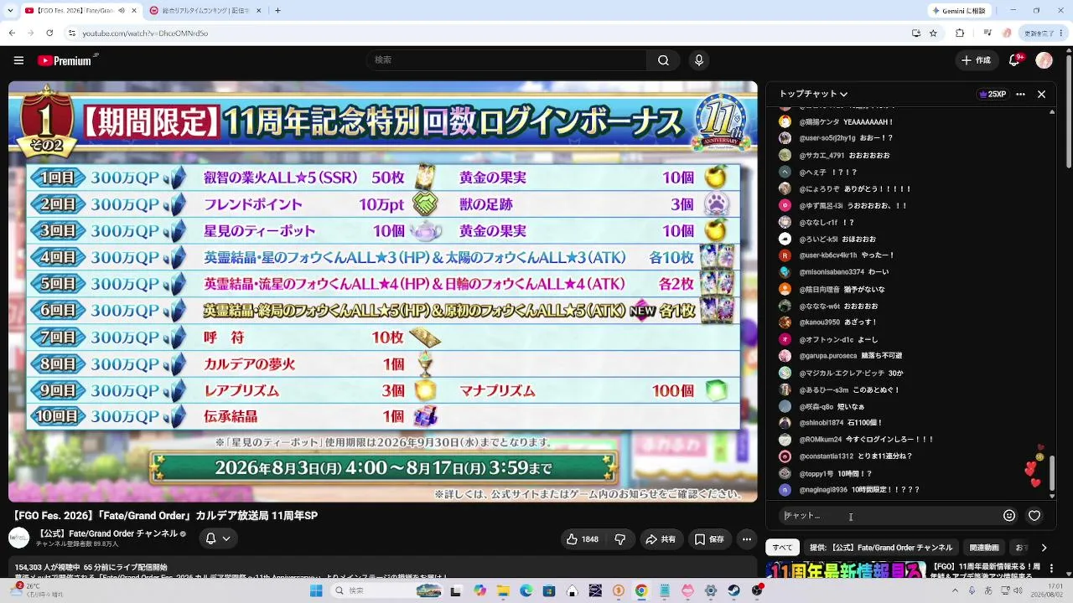The width and height of the screenshot is (1073, 603).
Task: Click the YouTube search magnifier button
Action: click(663, 60)
